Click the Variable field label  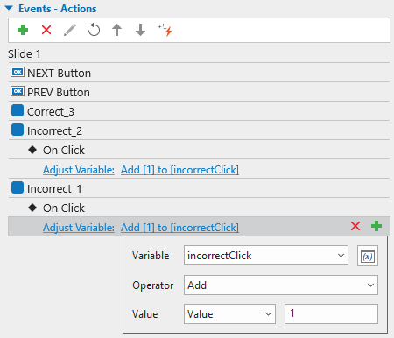tap(151, 256)
